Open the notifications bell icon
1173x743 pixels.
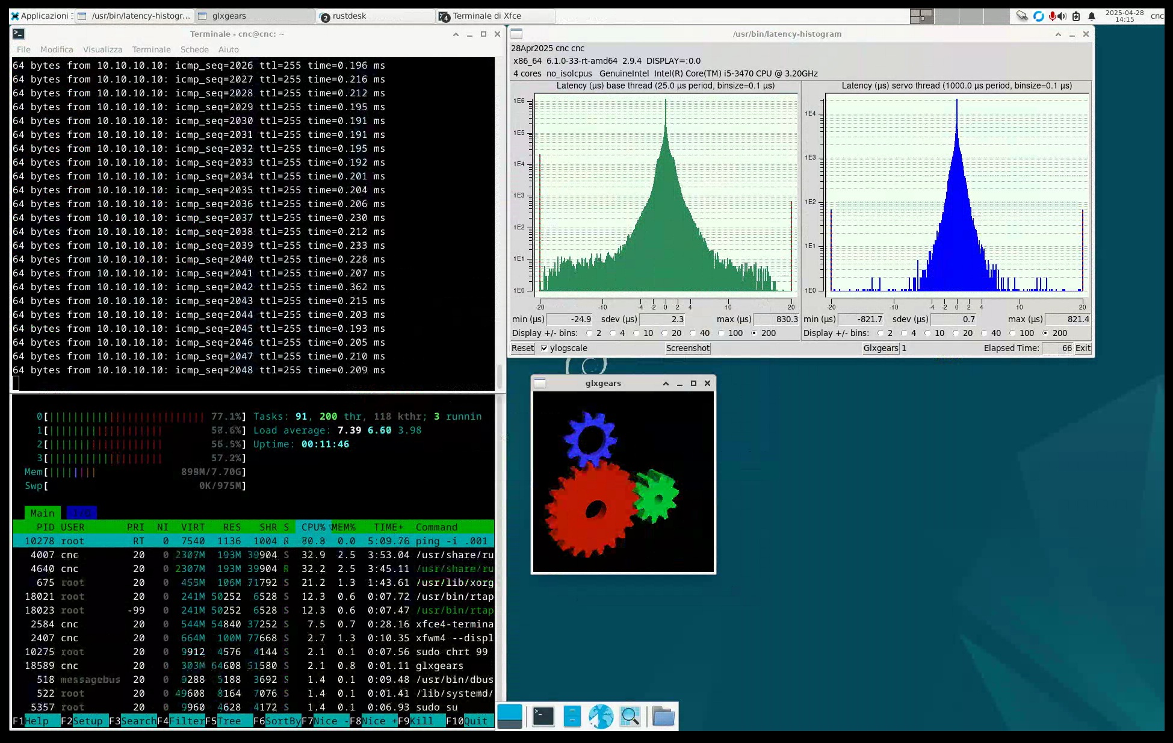[x=1092, y=16]
